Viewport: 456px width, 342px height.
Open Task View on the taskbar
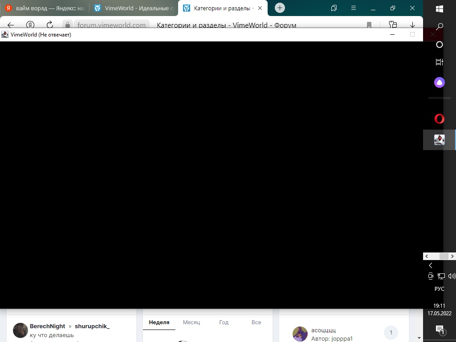click(x=440, y=62)
